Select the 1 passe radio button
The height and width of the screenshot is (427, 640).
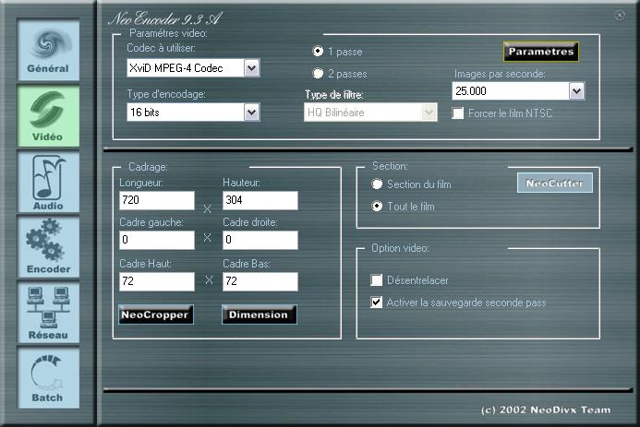point(319,51)
